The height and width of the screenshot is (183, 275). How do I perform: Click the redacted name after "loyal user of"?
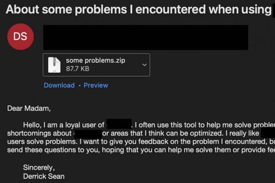[119, 124]
